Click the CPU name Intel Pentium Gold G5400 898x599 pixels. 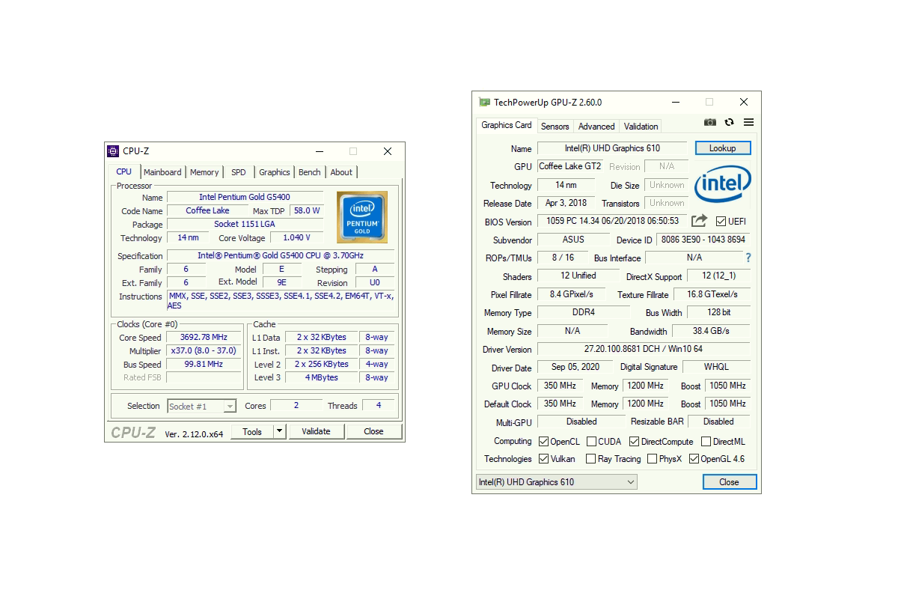[245, 197]
